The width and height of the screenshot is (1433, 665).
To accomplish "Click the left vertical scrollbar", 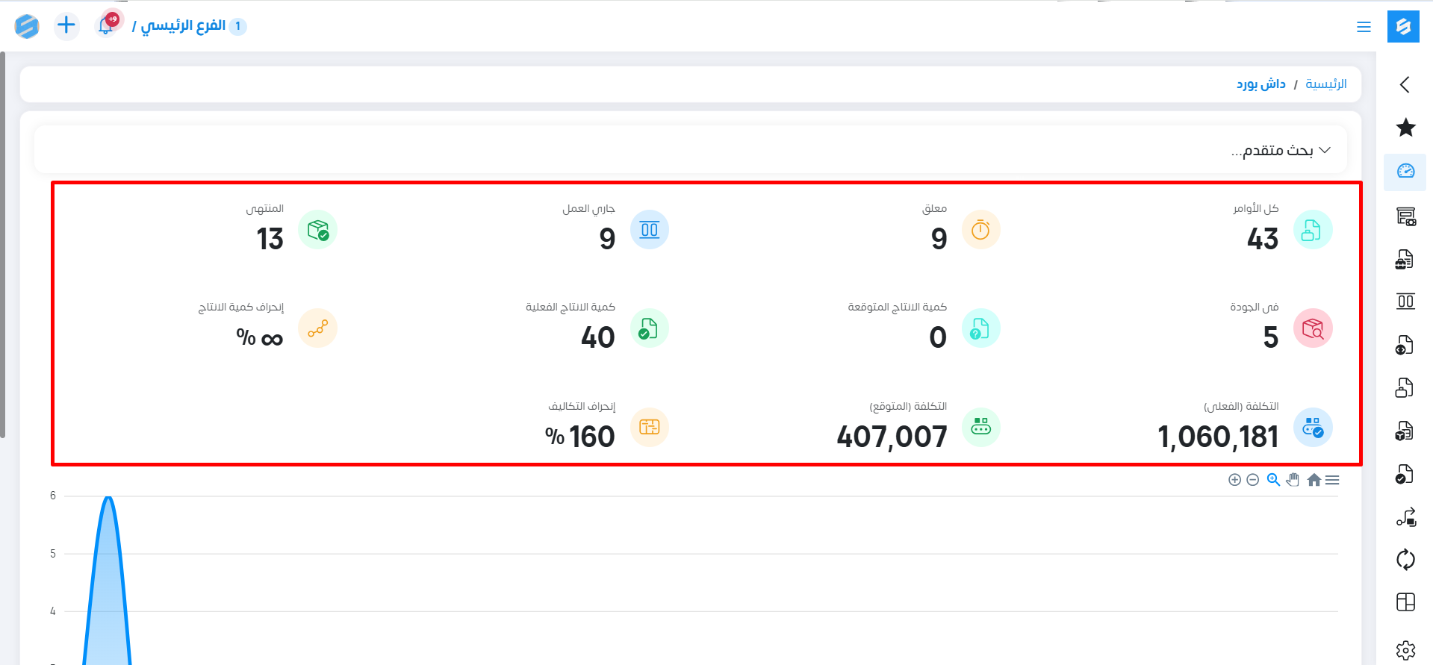I will 3,245.
